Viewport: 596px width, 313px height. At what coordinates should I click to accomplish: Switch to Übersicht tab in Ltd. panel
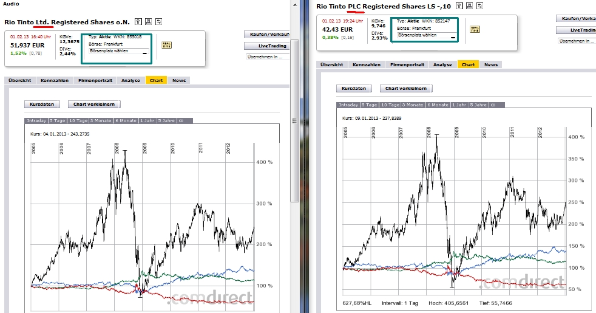click(x=20, y=80)
